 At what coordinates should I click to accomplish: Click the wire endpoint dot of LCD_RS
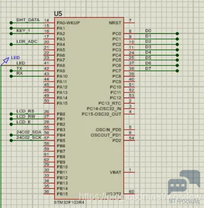coord(11,114)
